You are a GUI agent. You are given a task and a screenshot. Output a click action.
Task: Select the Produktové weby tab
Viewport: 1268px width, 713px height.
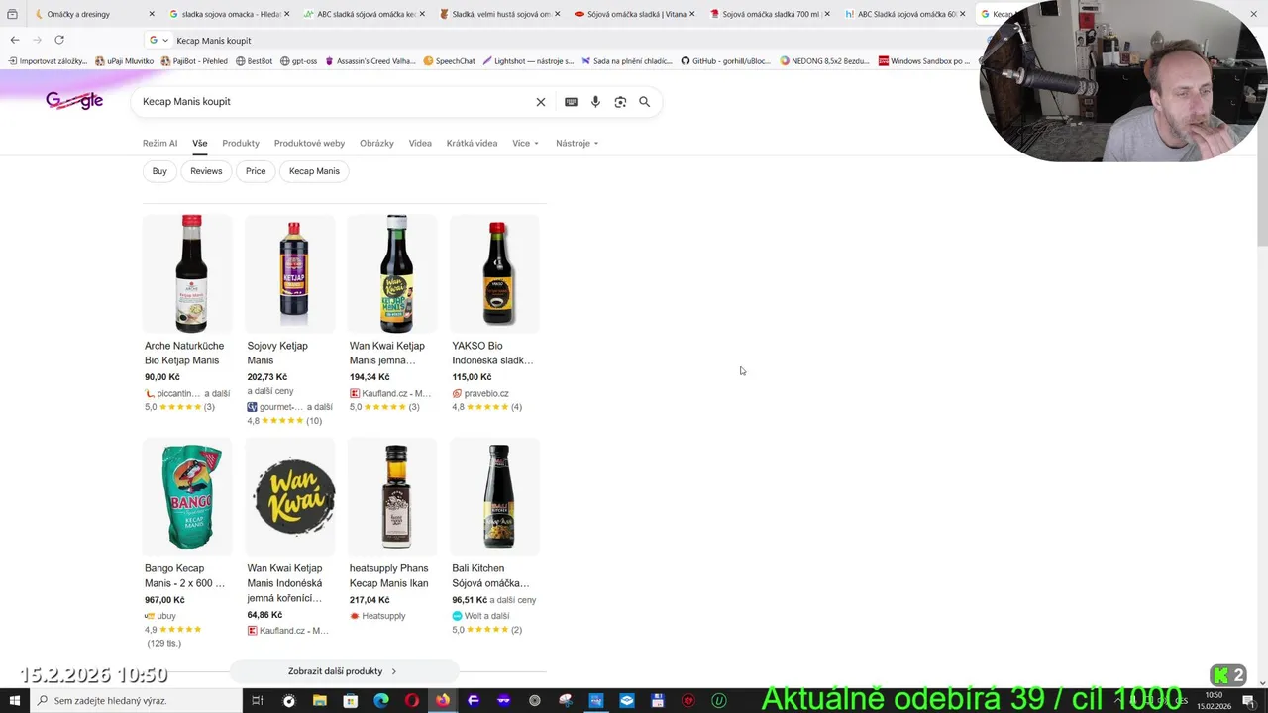[309, 144]
